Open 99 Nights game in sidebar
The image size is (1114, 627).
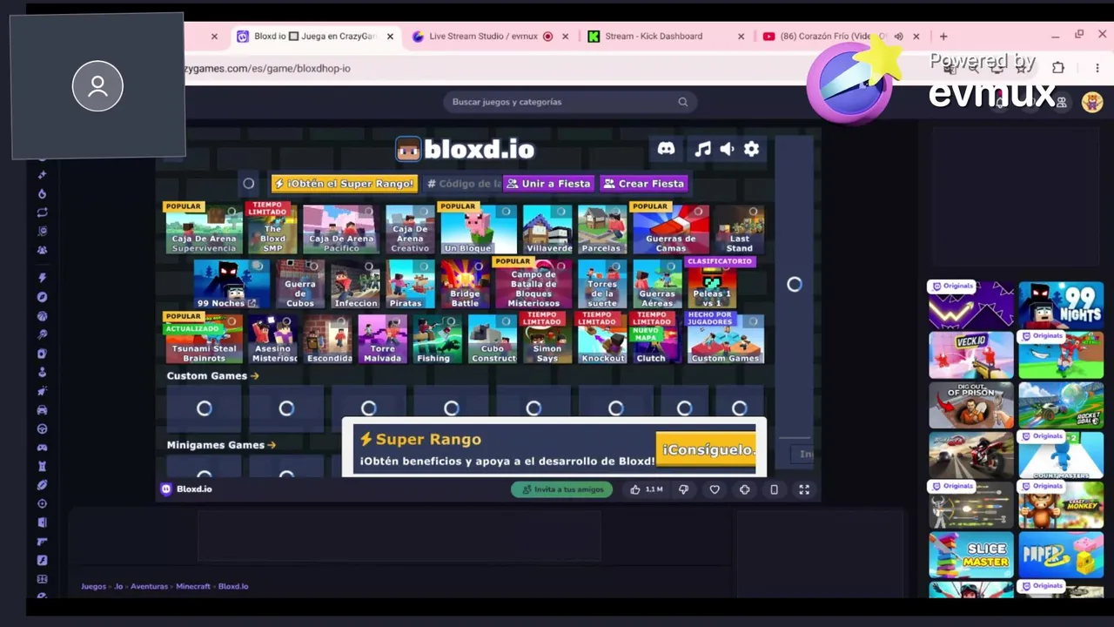(x=1061, y=305)
